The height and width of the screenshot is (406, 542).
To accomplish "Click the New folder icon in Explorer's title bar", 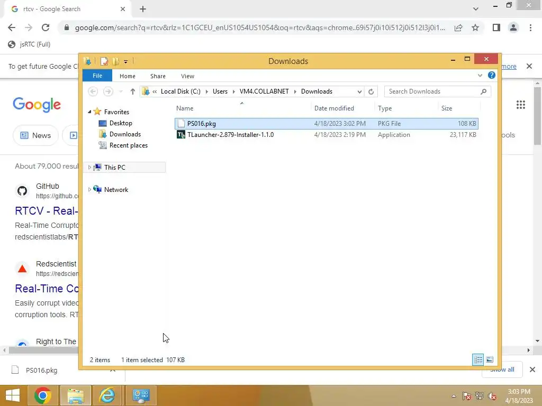I will click(x=115, y=61).
